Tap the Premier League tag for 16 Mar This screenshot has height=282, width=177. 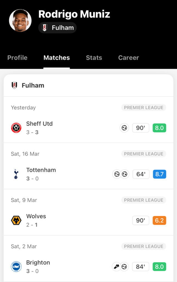pos(144,154)
